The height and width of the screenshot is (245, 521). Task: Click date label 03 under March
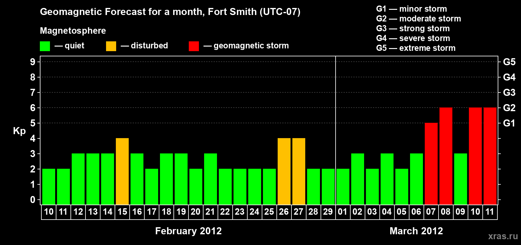pyautogui.click(x=372, y=212)
